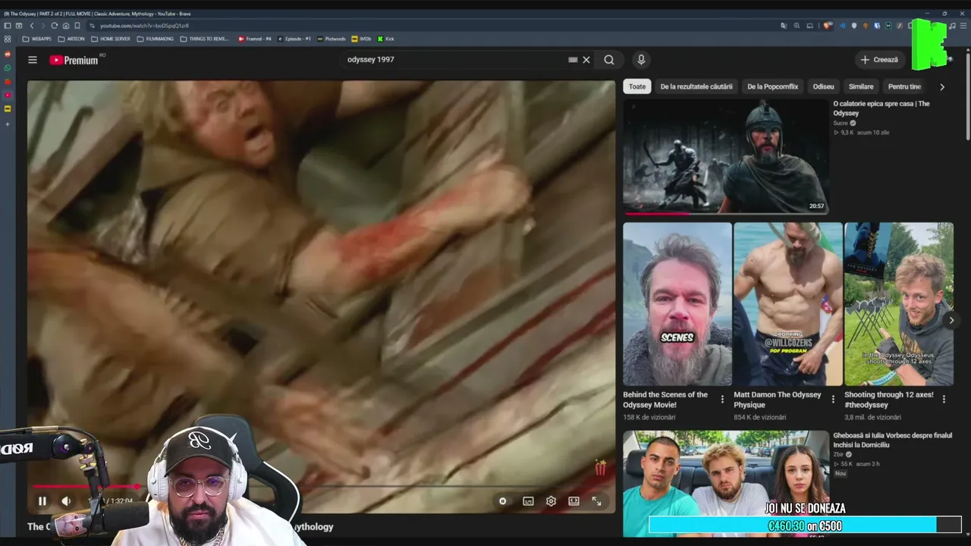Open WhatsApp in the browser sidebar
Screen dimensions: 971x546
tap(8, 68)
